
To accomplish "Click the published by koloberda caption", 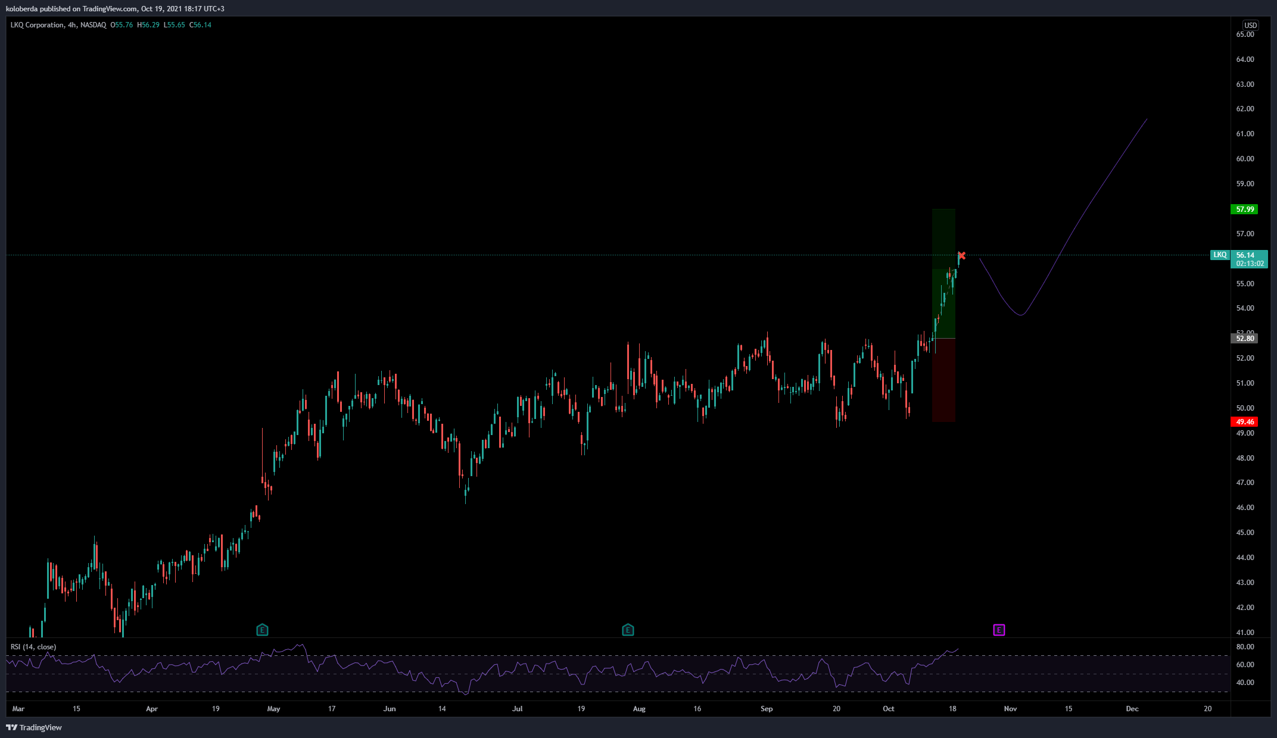I will pyautogui.click(x=115, y=9).
